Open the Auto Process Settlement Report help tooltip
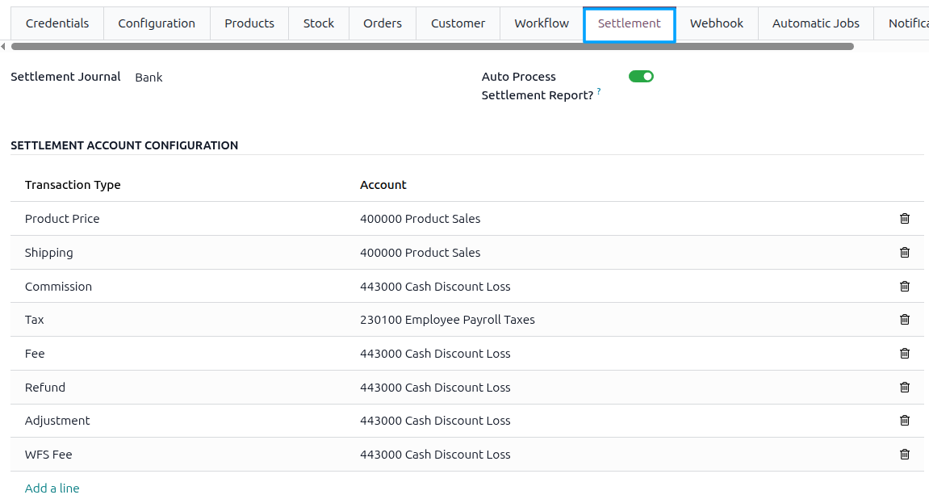Image resolution: width=929 pixels, height=499 pixels. 599,91
